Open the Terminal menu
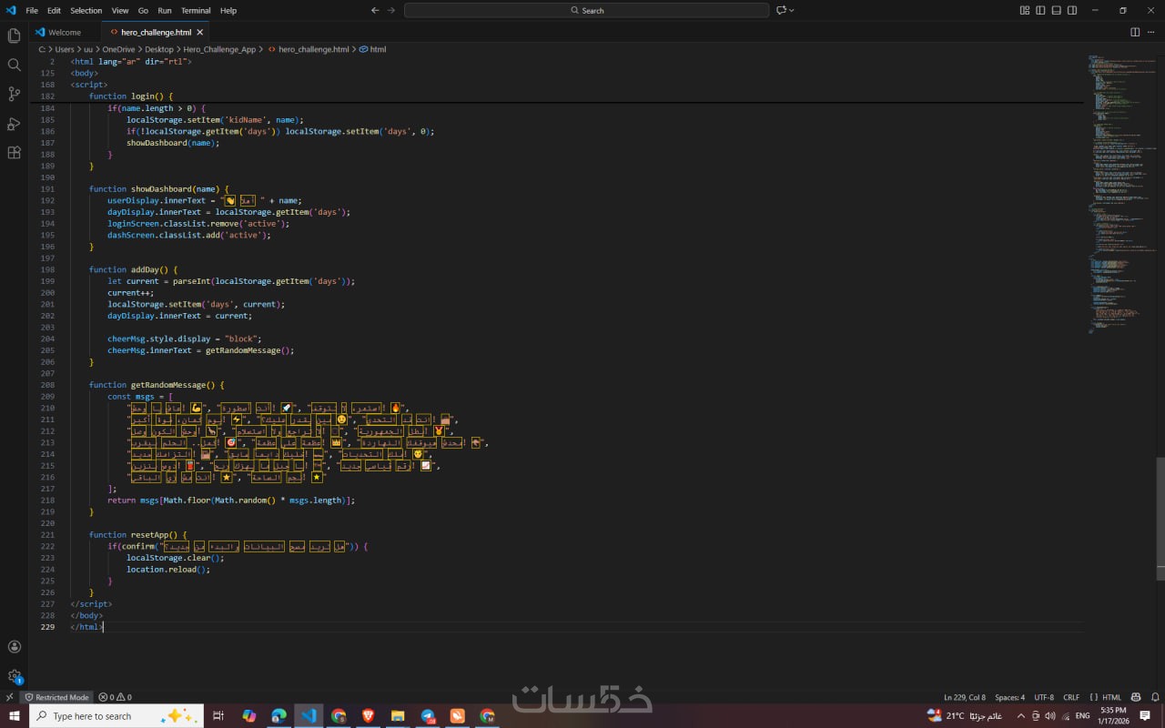1165x728 pixels. click(x=196, y=10)
